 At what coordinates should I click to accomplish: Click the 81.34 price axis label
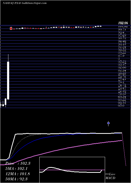click(x=122, y=71)
